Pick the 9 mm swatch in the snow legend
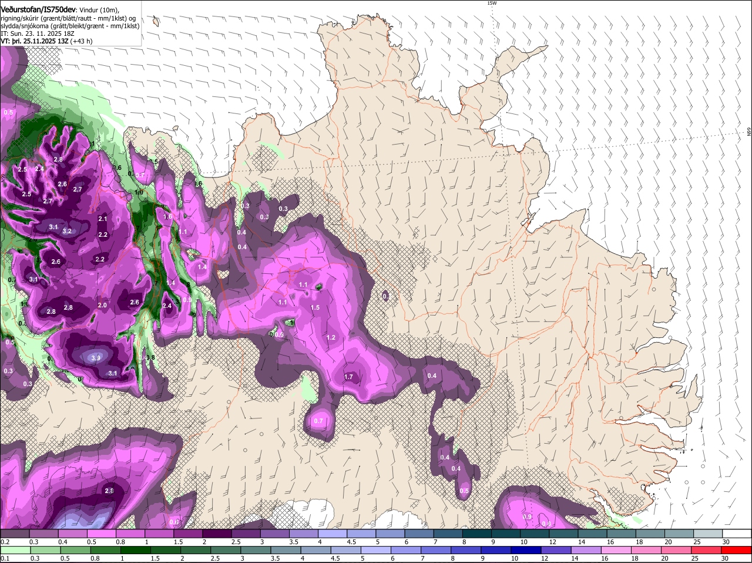This screenshot has width=752, height=563. [x=506, y=533]
